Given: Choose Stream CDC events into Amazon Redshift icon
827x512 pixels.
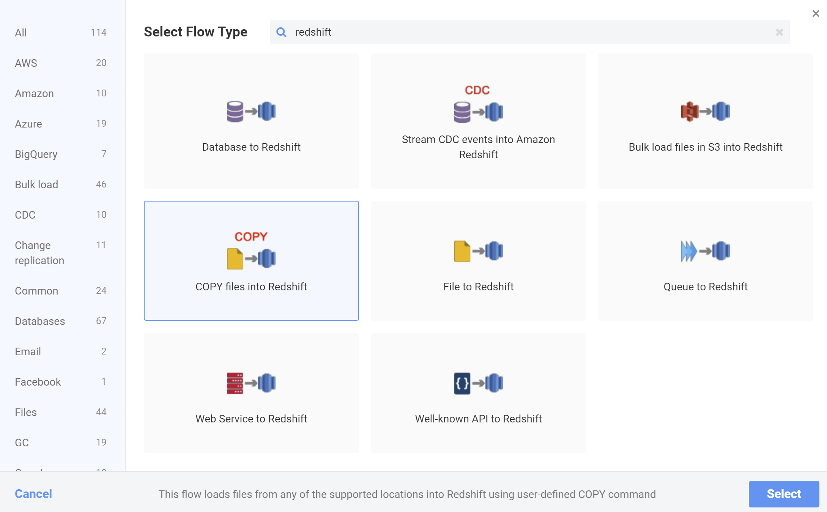Looking at the screenshot, I should [478, 104].
